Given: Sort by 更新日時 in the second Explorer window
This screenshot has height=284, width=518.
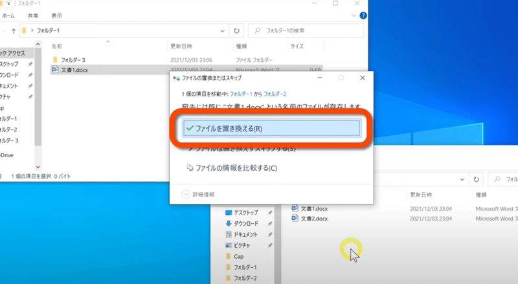Looking at the screenshot, I should click(x=421, y=195).
